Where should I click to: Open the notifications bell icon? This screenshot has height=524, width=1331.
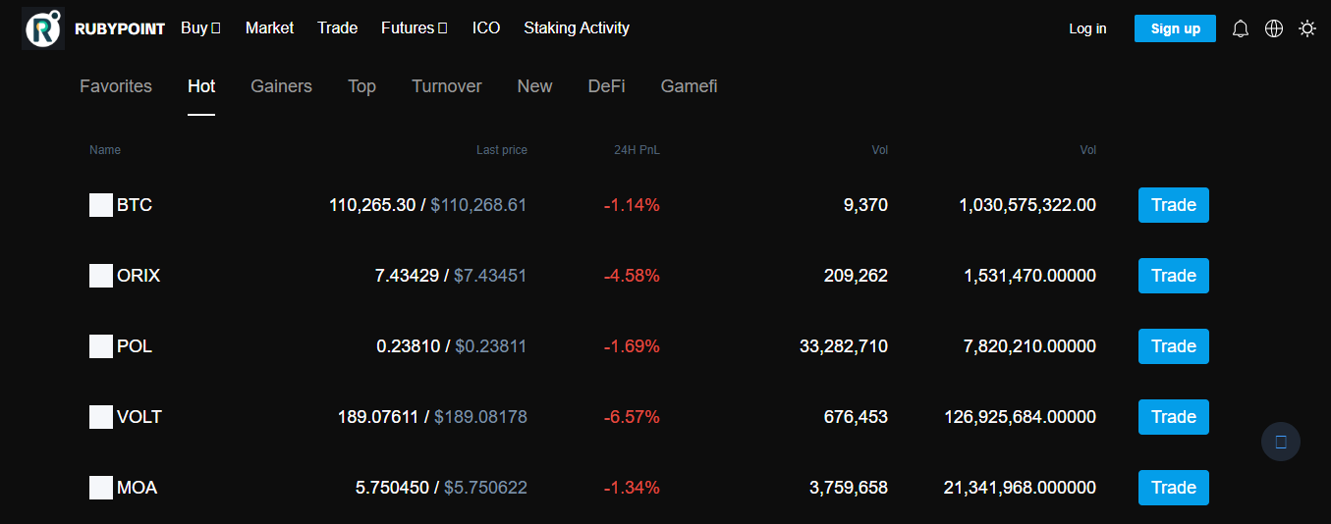click(x=1241, y=28)
